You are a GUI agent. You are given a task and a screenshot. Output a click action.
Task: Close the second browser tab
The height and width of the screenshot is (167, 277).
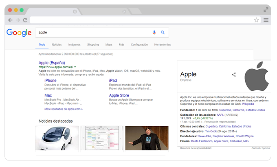click(x=124, y=11)
